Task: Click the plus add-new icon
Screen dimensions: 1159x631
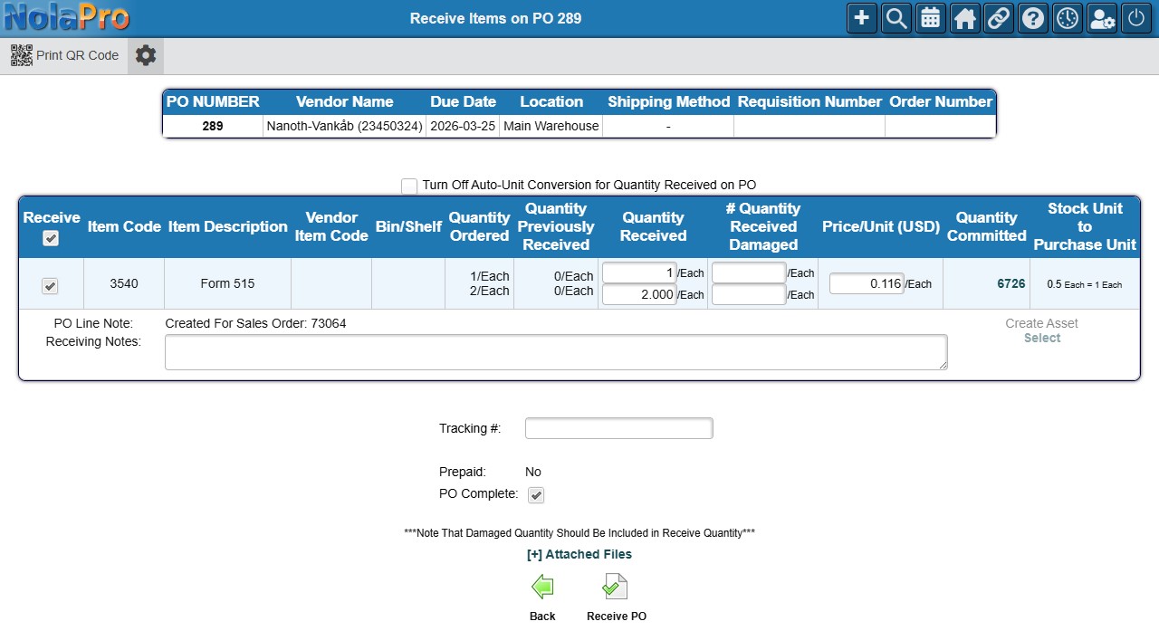Action: click(861, 18)
